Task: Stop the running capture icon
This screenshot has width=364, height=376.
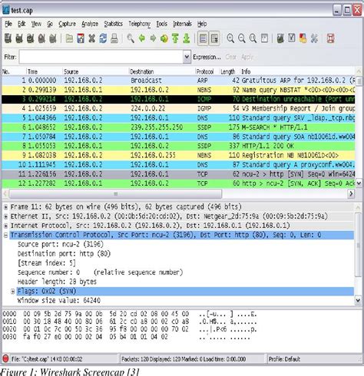Action: (x=41, y=38)
